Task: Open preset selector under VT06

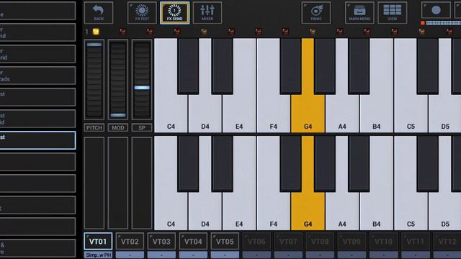Action: coord(256,255)
